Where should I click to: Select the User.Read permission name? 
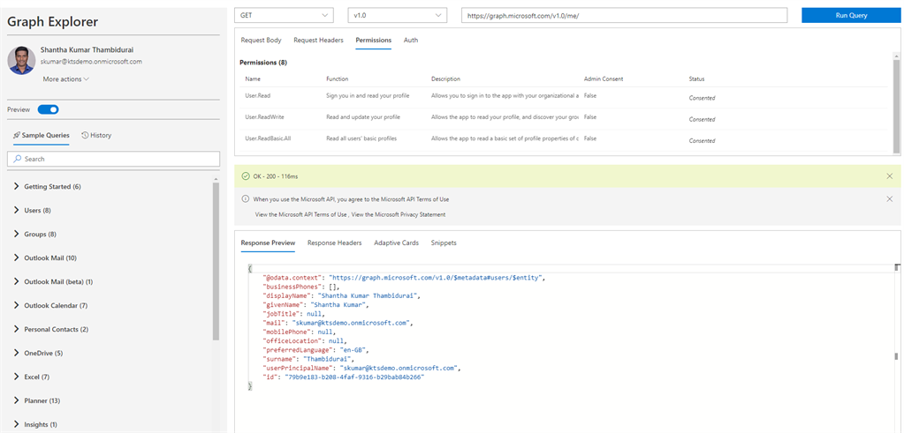click(x=258, y=95)
